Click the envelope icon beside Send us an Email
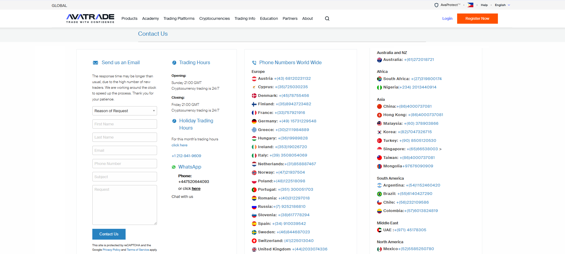This screenshot has height=254, width=565. click(95, 63)
